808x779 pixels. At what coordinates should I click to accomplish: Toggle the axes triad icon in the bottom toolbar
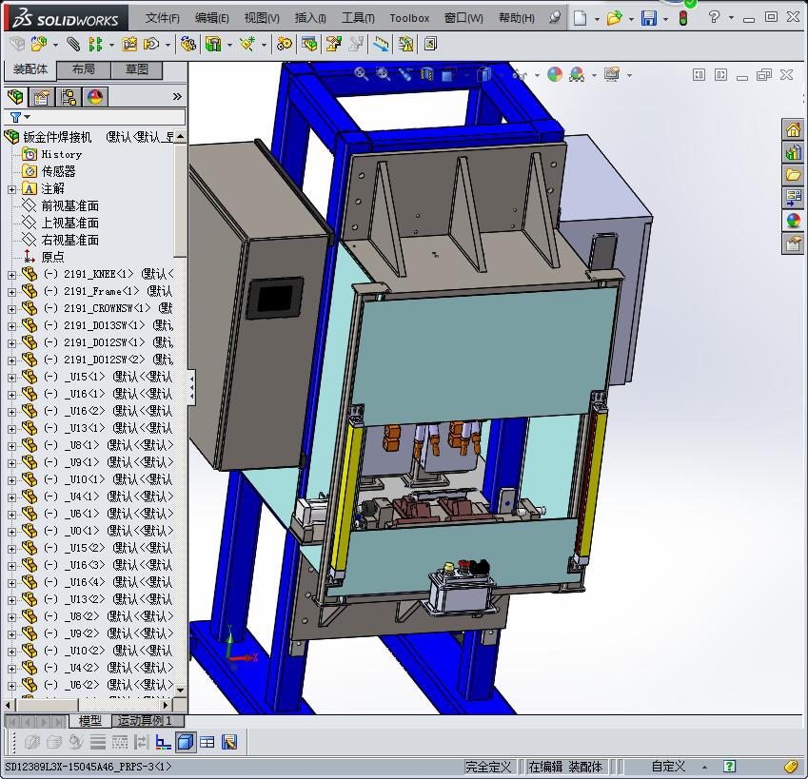tap(164, 742)
